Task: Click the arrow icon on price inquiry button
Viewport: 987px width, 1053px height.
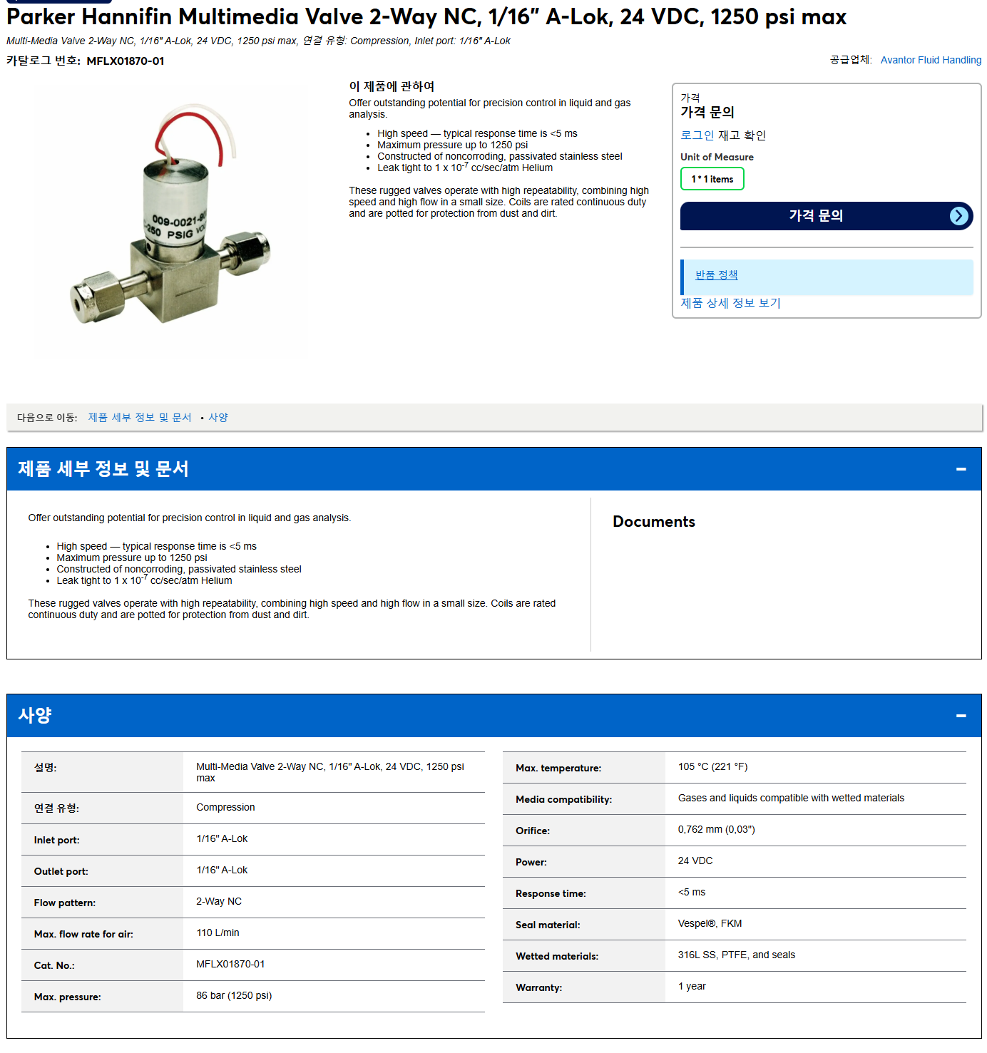Action: 959,216
